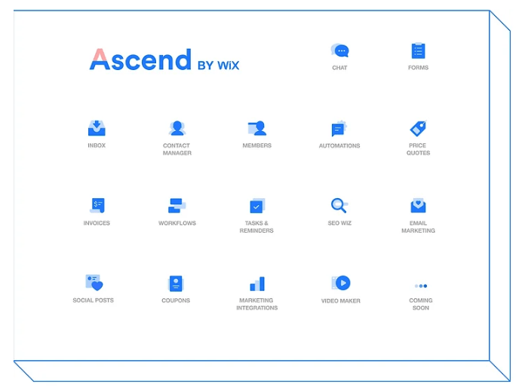This screenshot has width=531, height=391.
Task: Open the Coupons icon
Action: pyautogui.click(x=176, y=283)
